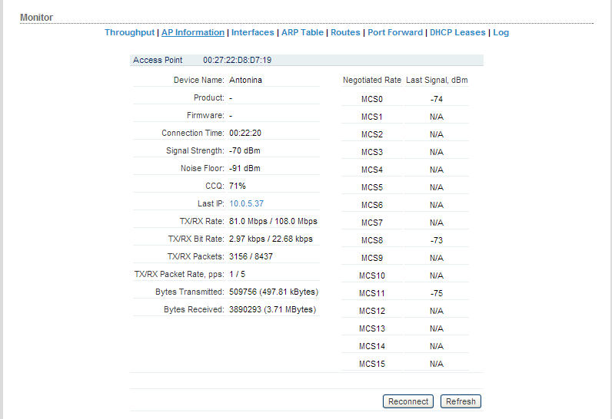
Task: Click the Reconnect button
Action: tap(408, 401)
